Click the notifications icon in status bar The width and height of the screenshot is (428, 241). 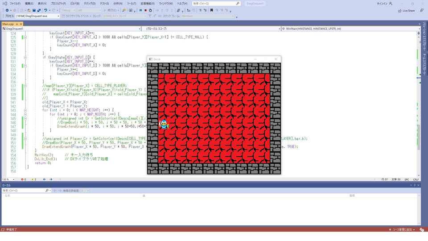click(x=422, y=229)
